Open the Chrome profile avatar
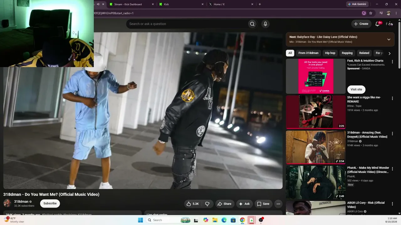Image resolution: width=401 pixels, height=225 pixels. (389, 13)
